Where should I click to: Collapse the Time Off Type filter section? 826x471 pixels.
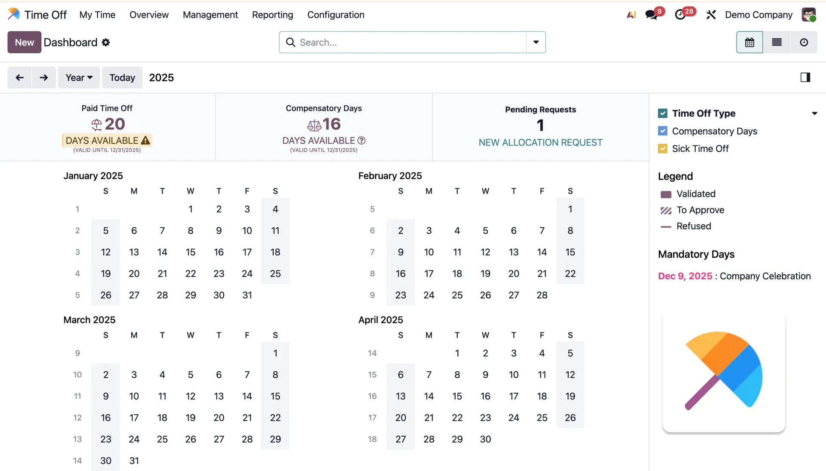[x=814, y=113]
